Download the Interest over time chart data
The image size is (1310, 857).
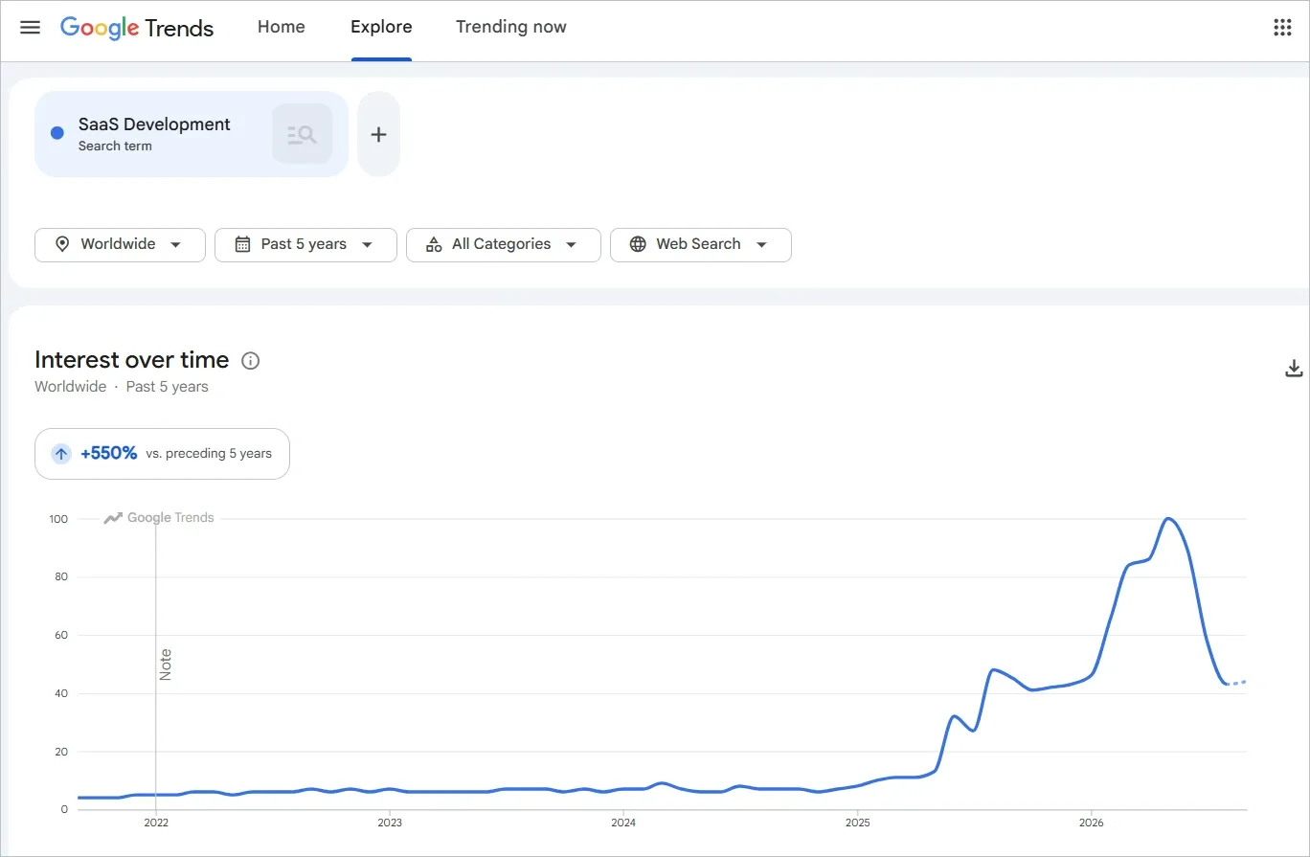pos(1294,368)
